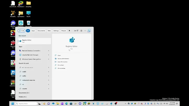This screenshot has width=189, height=106.
Task: Expand vSpatial Remote Manager details chevron
Action: click(49, 55)
